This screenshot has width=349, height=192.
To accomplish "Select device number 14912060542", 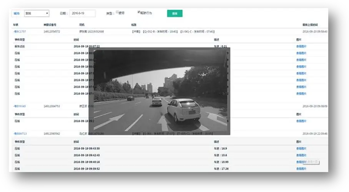I will 52,134.
